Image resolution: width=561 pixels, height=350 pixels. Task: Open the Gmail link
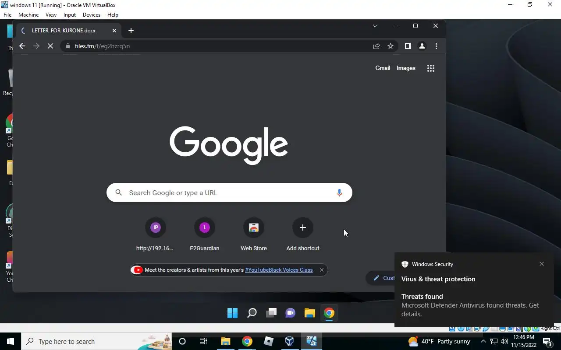tap(383, 68)
